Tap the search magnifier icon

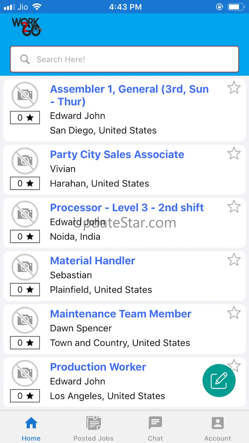(x=25, y=59)
